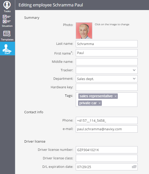Remove the sales representative tag
The height and width of the screenshot is (174, 149).
(x=115, y=96)
